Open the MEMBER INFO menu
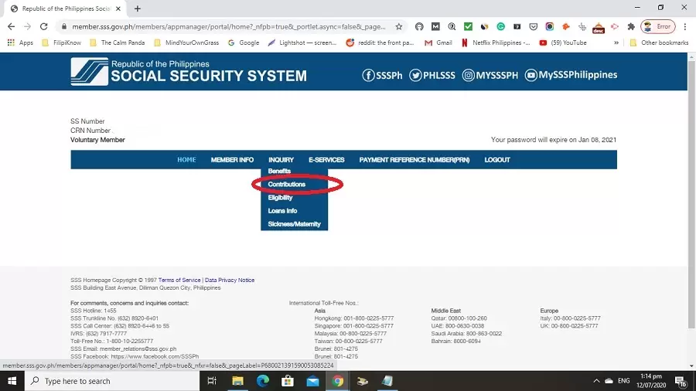696x391 pixels. 232,160
